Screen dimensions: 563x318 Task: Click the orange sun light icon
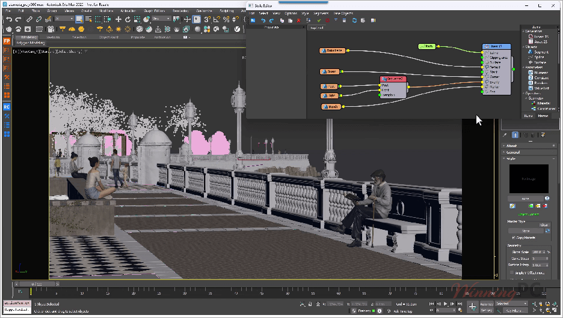coord(118,29)
